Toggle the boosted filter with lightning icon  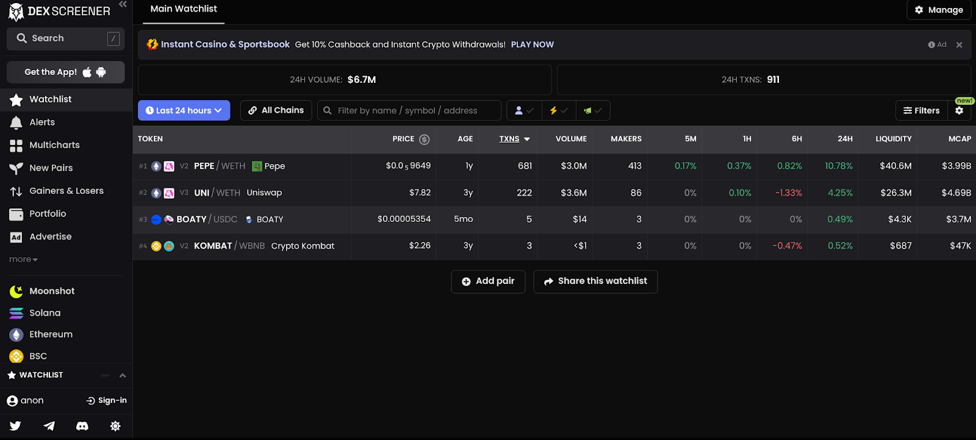pos(559,110)
